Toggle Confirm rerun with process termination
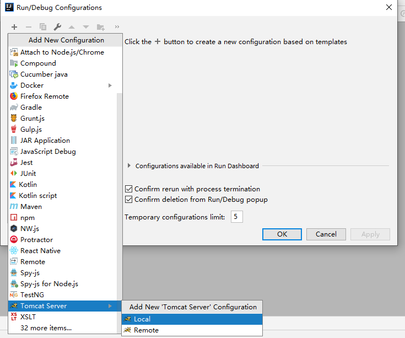The image size is (405, 338). click(128, 189)
